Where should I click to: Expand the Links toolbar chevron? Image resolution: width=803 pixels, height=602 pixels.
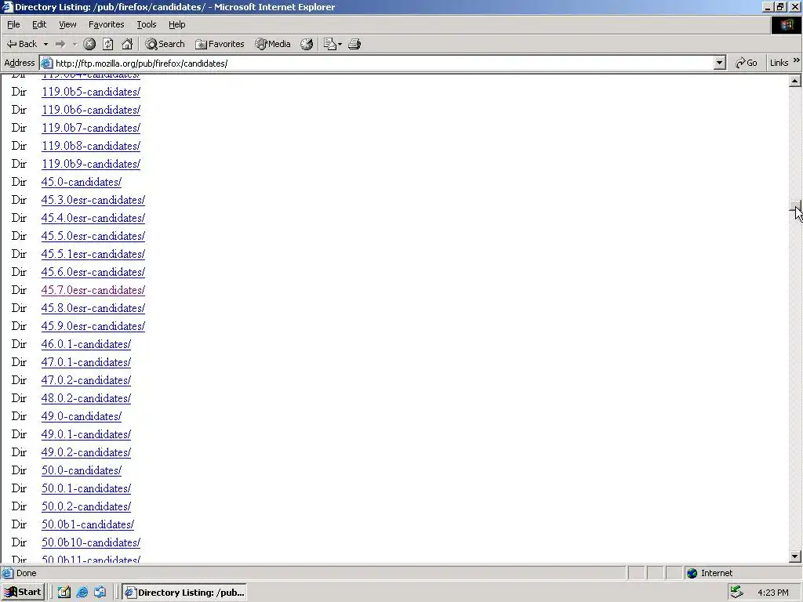(797, 60)
